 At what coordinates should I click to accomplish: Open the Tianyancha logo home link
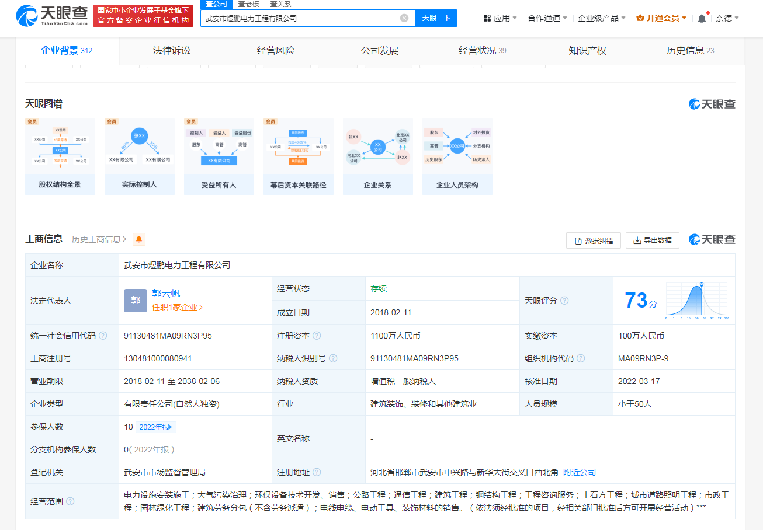click(x=51, y=15)
